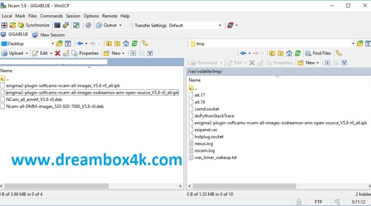Delete selected local file red X
This screenshot has width=371, height=206.
click(x=58, y=53)
